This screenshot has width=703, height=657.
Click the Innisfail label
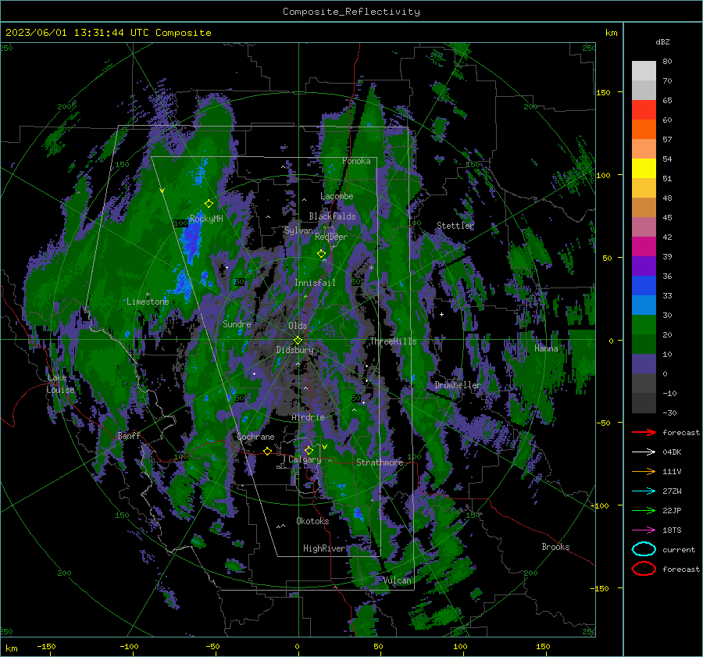click(x=315, y=283)
